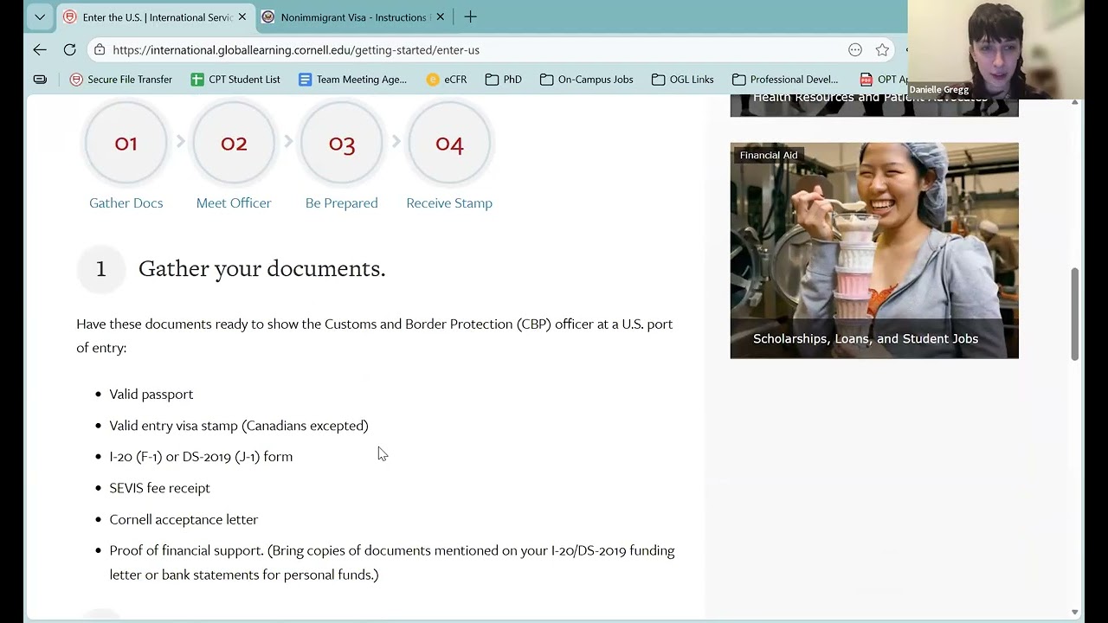Jump to Be Prepared step link

coord(342,202)
